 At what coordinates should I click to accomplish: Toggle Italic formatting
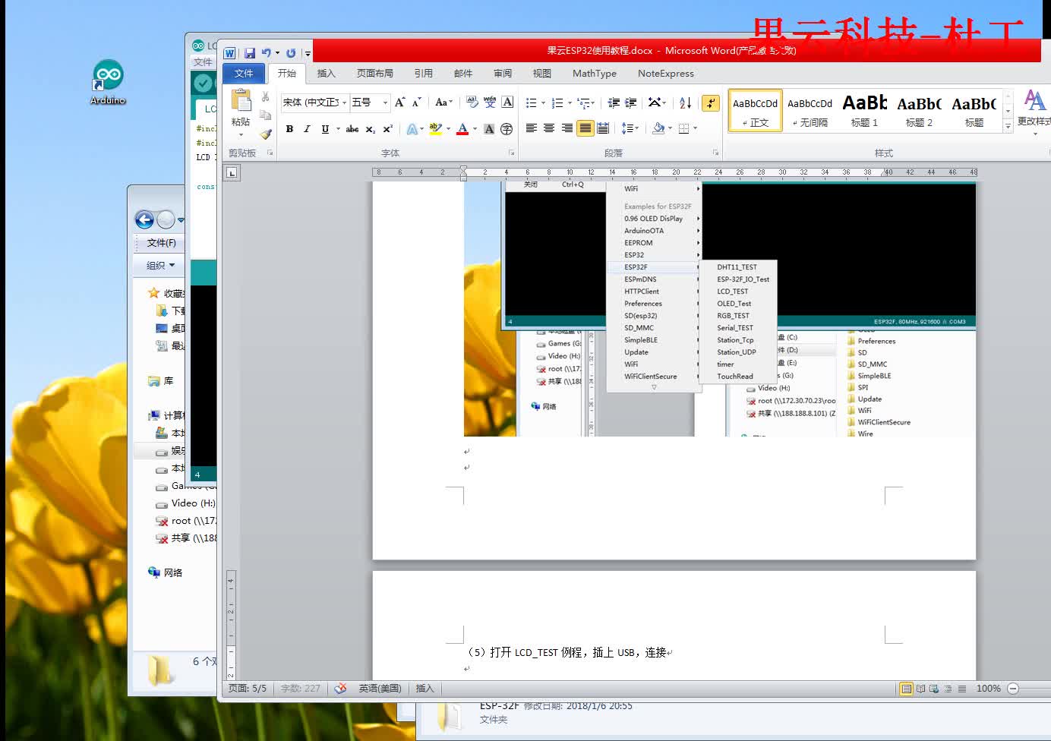coord(307,129)
